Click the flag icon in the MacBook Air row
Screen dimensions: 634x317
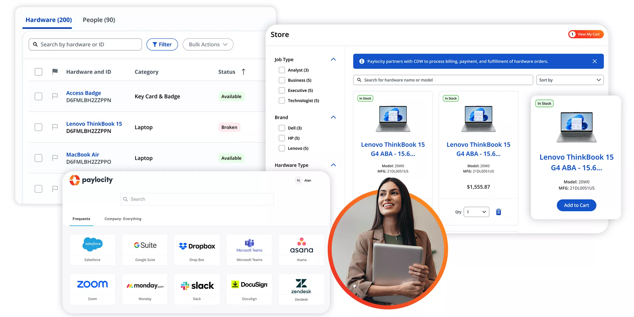pos(55,158)
